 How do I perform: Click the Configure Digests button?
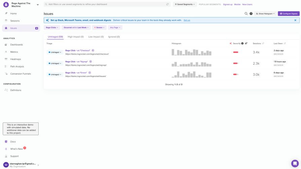tap(289, 14)
